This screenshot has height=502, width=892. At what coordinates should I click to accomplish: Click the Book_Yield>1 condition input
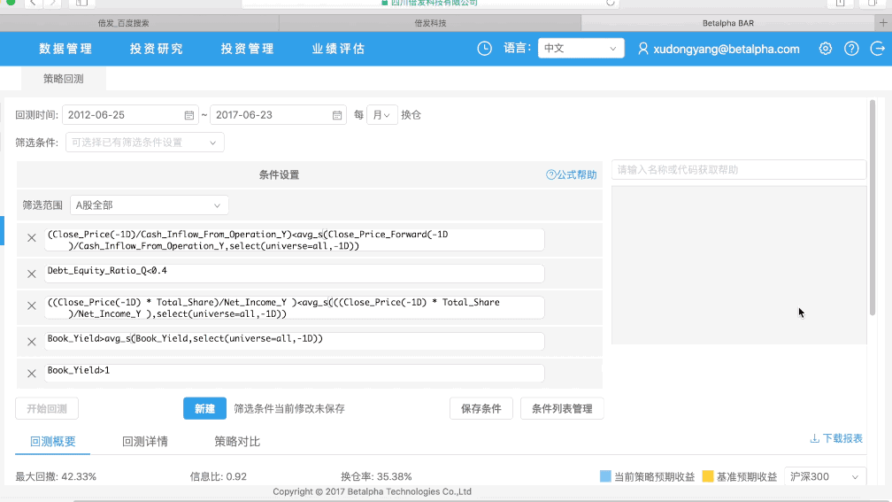pyautogui.click(x=294, y=374)
